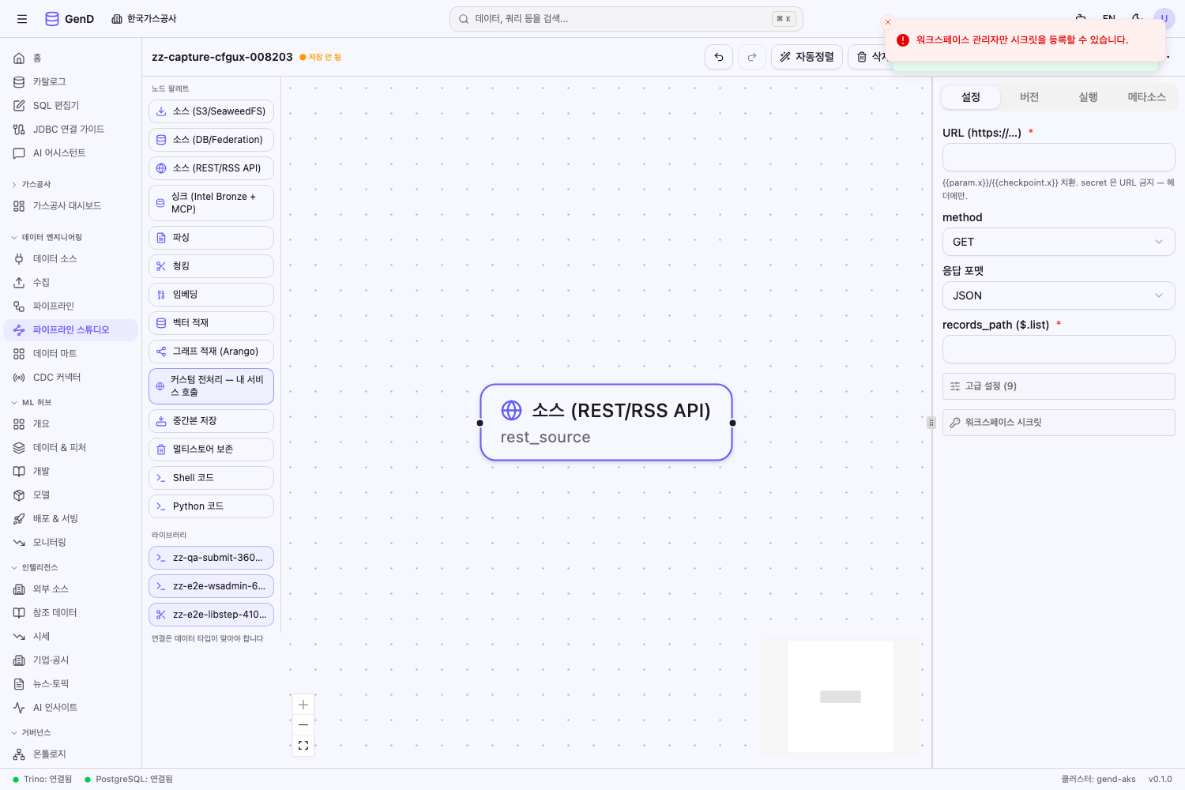
Task: Add 소스 (DB/Federation) node from palette
Action: [x=211, y=140]
